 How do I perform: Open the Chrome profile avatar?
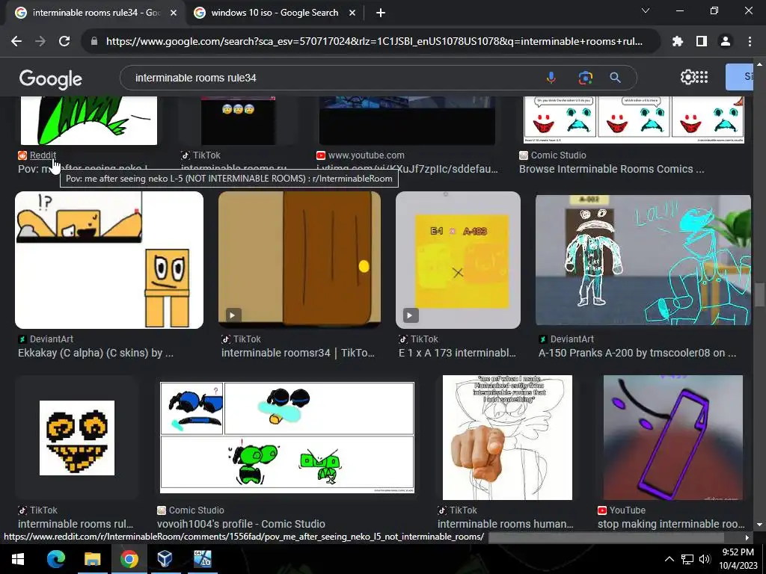tap(726, 42)
